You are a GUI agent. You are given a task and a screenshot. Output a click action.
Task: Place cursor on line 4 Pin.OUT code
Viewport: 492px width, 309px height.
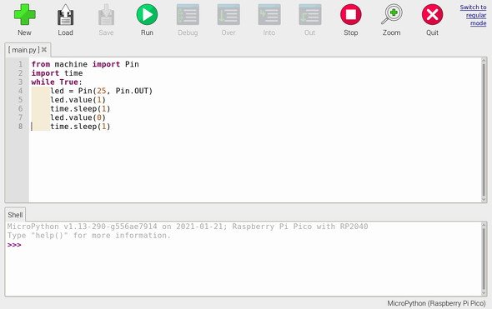click(134, 91)
